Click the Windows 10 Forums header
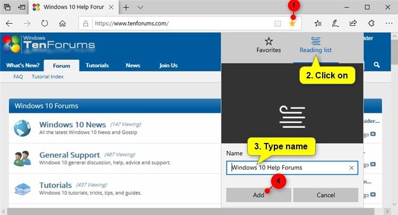The image size is (398, 215). click(x=46, y=106)
